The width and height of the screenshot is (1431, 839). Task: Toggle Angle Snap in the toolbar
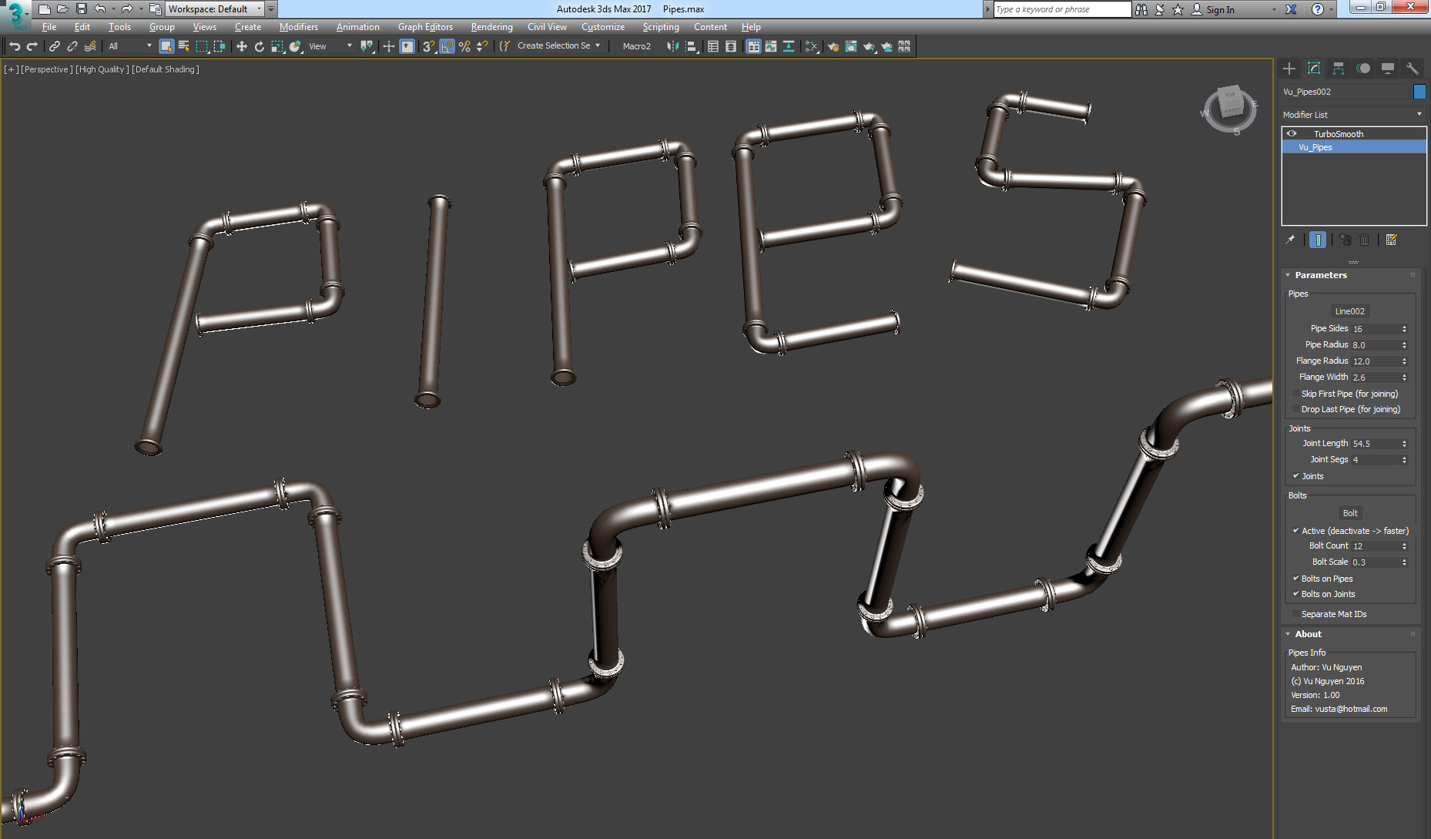coord(447,46)
